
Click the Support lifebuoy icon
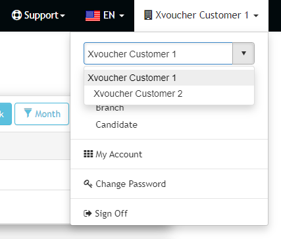tap(16, 15)
